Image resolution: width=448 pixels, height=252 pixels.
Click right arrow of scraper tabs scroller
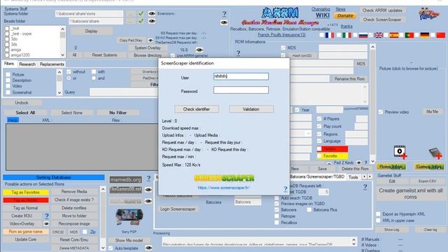370,177
